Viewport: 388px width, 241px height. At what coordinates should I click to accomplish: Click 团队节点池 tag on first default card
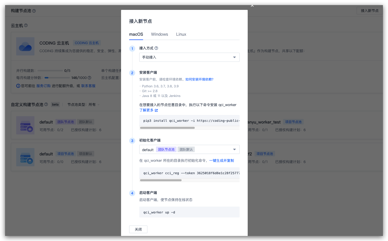66,122
